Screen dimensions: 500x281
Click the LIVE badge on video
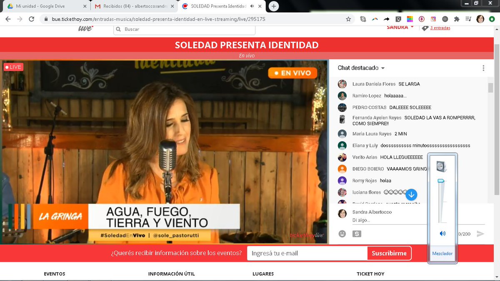click(x=13, y=67)
